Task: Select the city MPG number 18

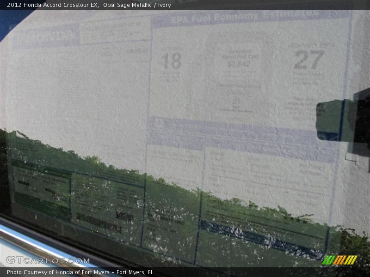Action: tap(171, 61)
